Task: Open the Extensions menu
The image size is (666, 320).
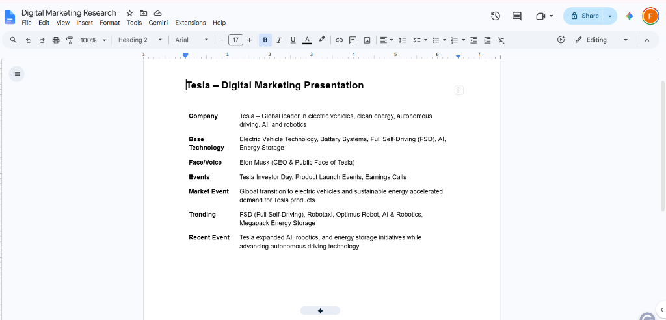Action: [x=191, y=23]
